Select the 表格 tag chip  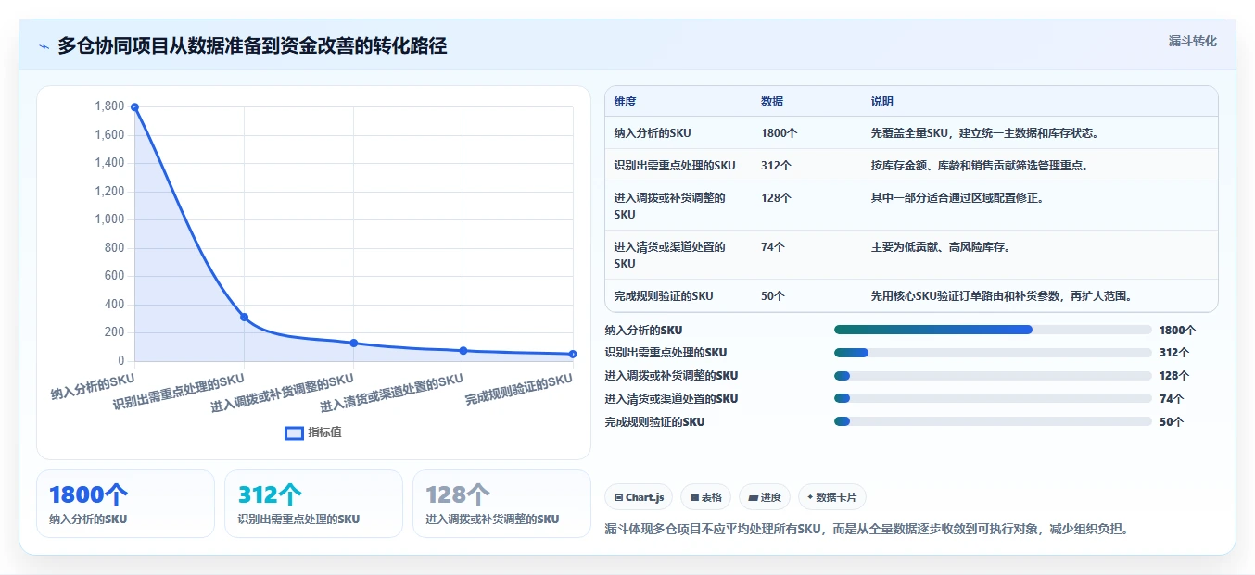coord(705,497)
